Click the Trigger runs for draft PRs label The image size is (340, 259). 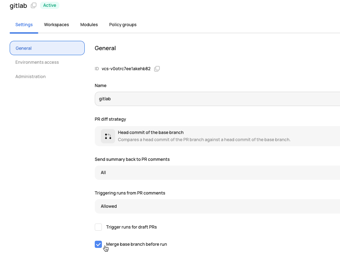pos(132,227)
